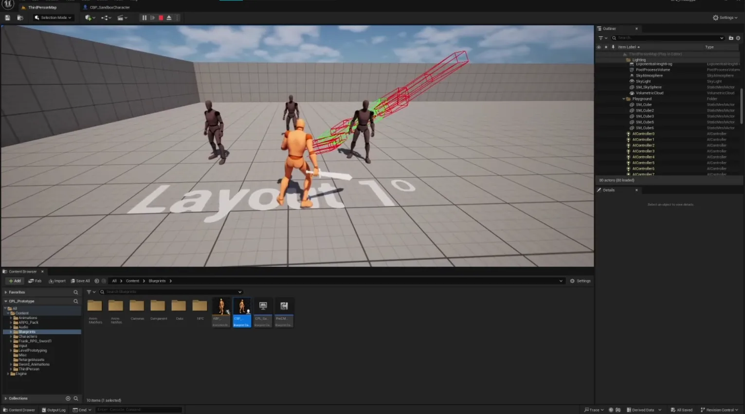Open the Cinematics clapperboard dropdown

pos(122,18)
